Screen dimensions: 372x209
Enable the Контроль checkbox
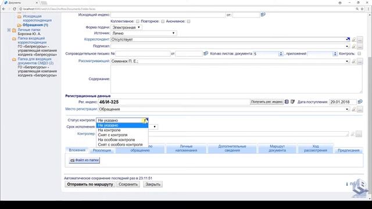click(x=359, y=53)
